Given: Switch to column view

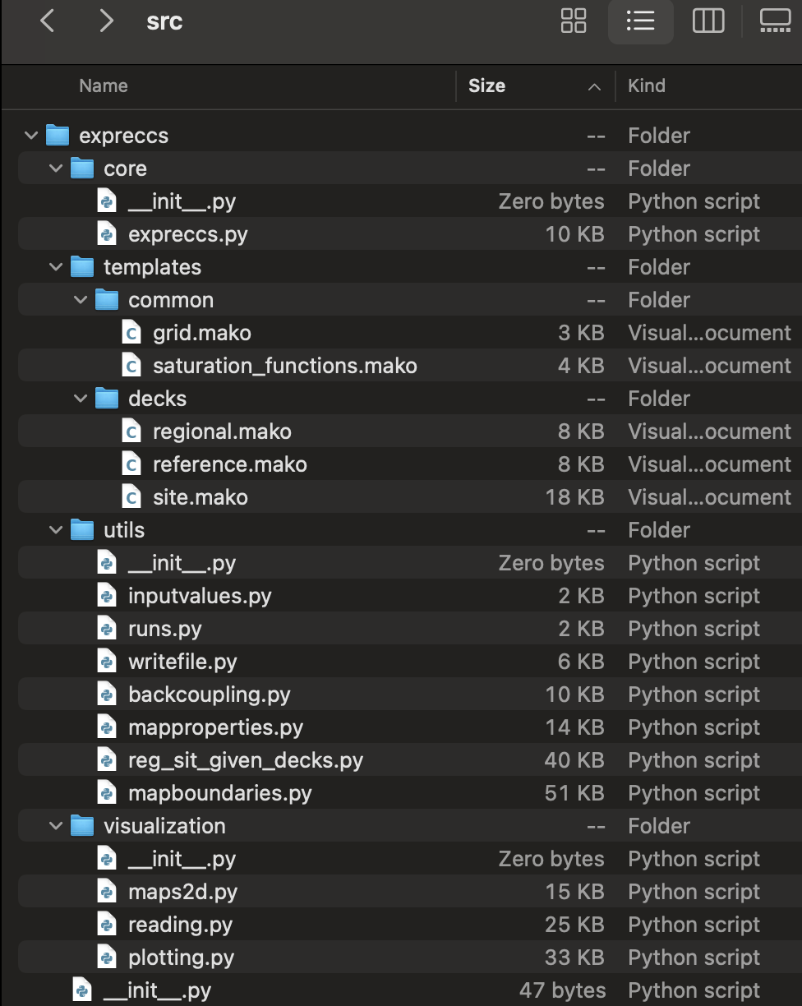Looking at the screenshot, I should [x=708, y=21].
